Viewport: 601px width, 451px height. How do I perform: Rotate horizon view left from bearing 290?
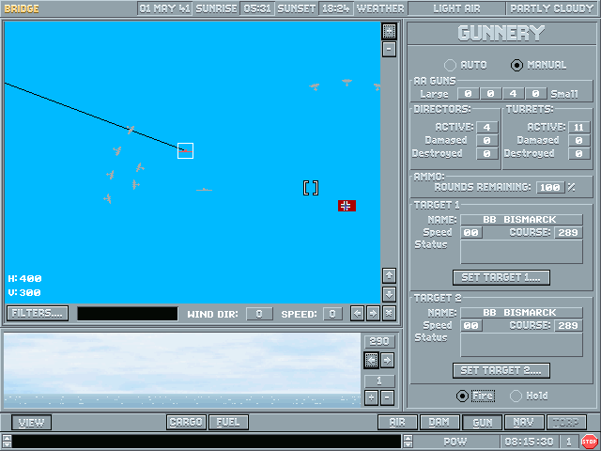[371, 361]
